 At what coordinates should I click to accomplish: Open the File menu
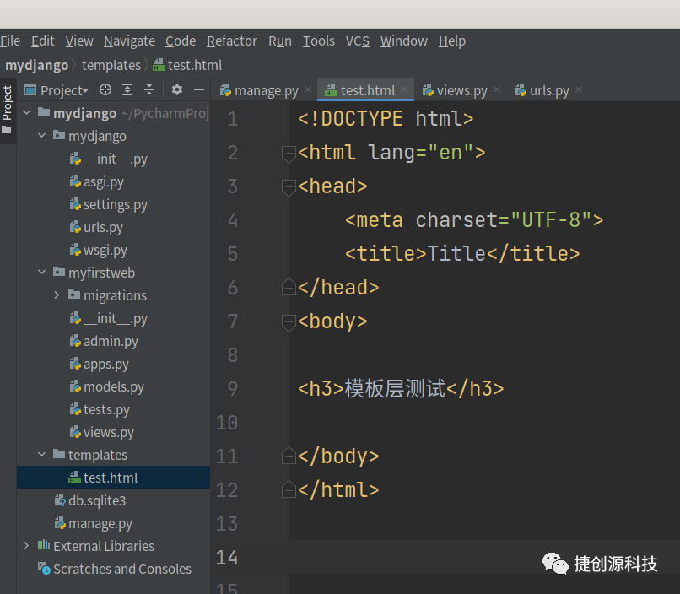click(x=10, y=40)
